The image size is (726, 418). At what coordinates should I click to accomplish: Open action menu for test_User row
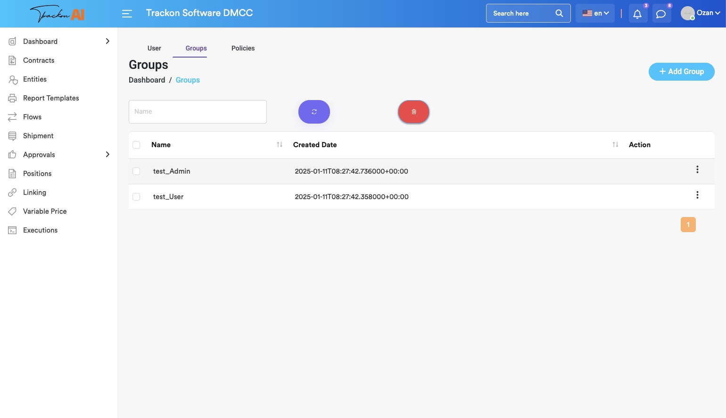(697, 195)
